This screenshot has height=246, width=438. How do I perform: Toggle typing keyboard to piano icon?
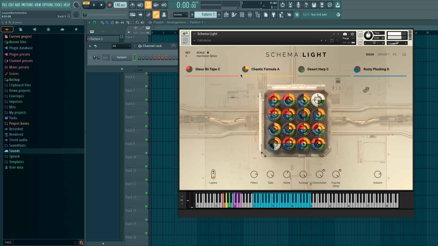pos(132,14)
